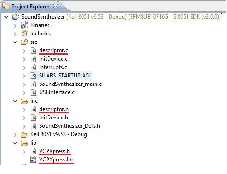Close the Project Explorer view tab

55,6
